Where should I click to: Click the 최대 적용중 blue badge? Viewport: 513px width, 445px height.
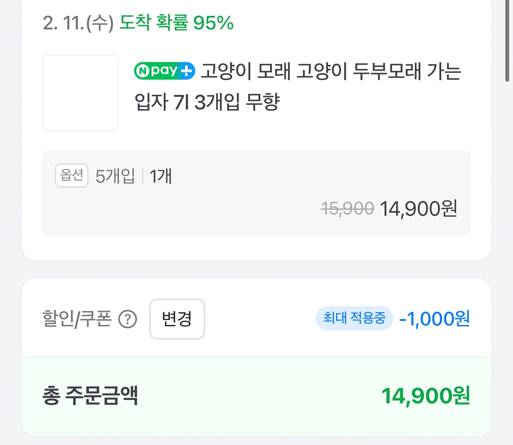pyautogui.click(x=354, y=318)
